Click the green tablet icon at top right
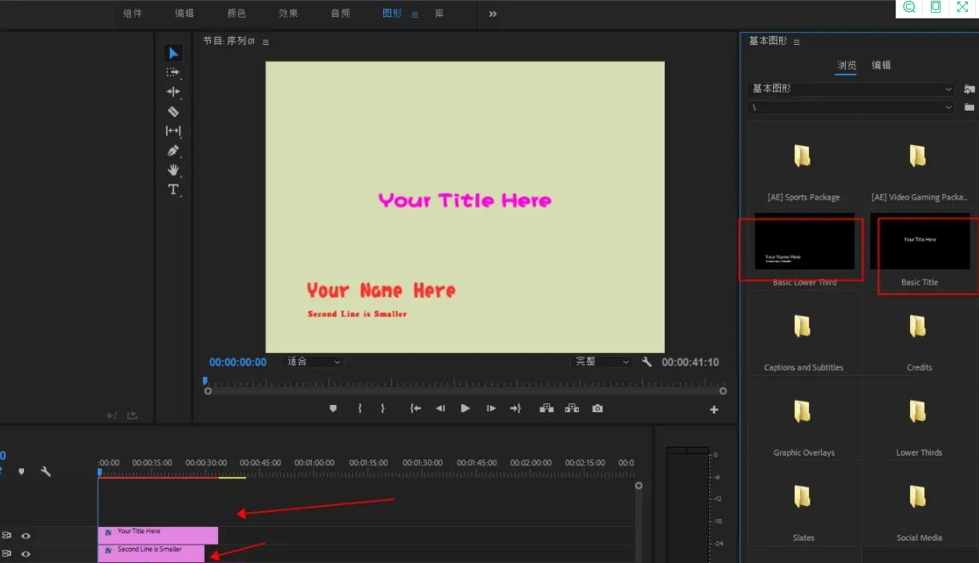979x563 pixels. coord(936,7)
